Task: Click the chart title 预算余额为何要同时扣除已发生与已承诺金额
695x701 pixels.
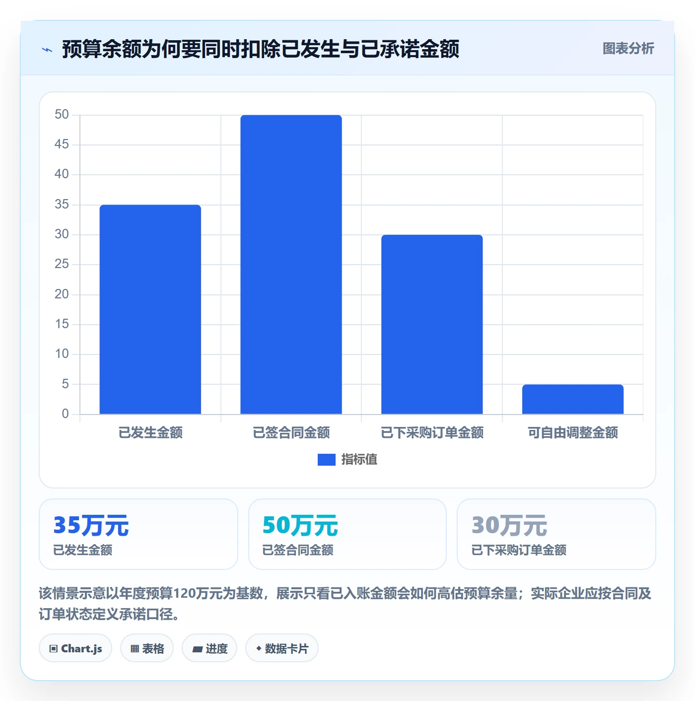Action: point(261,49)
